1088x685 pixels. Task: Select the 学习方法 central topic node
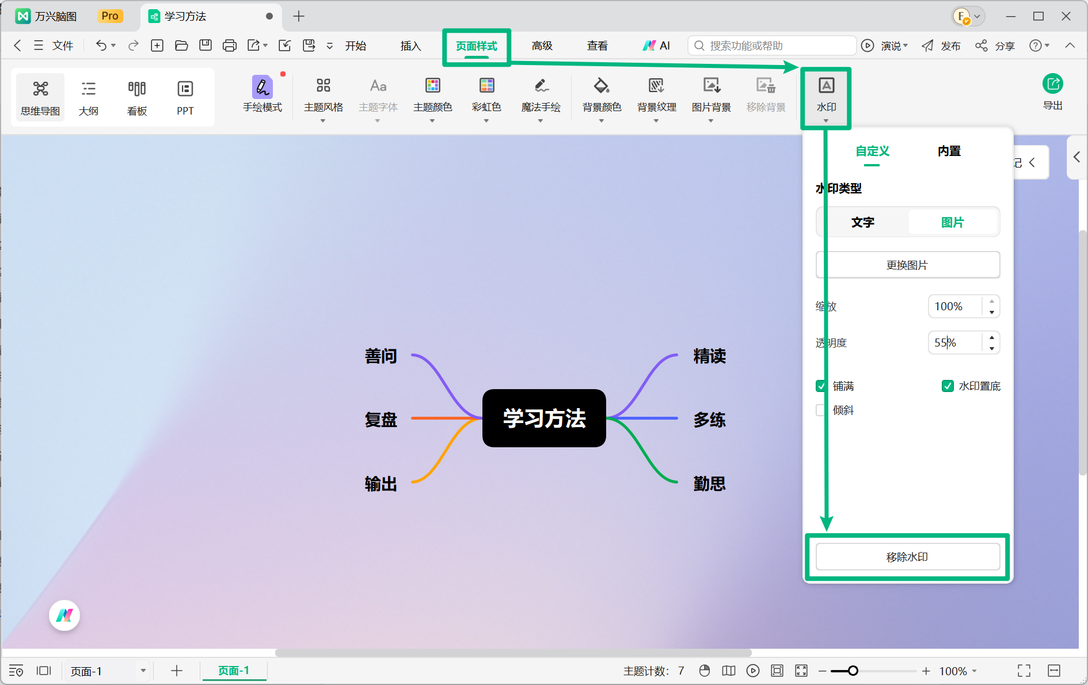click(x=544, y=418)
